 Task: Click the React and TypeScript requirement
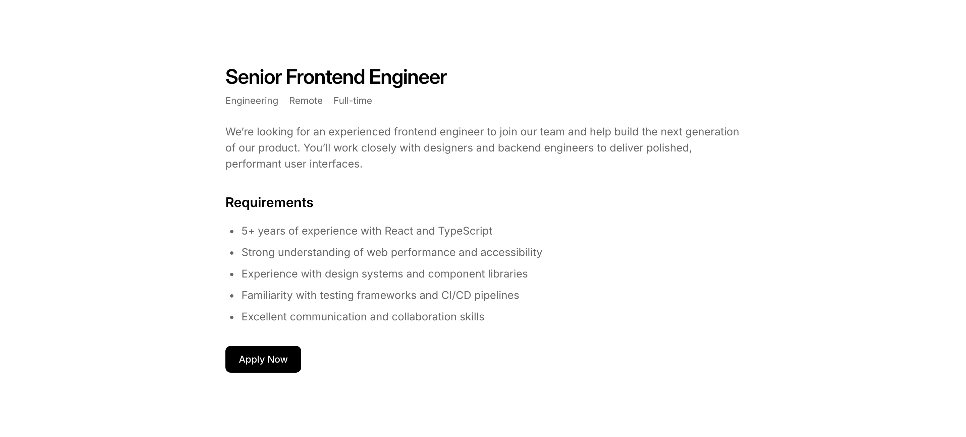[366, 231]
